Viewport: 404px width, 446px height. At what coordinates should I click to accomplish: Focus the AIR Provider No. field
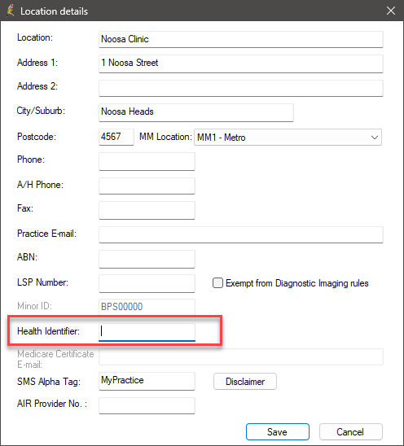click(x=147, y=405)
